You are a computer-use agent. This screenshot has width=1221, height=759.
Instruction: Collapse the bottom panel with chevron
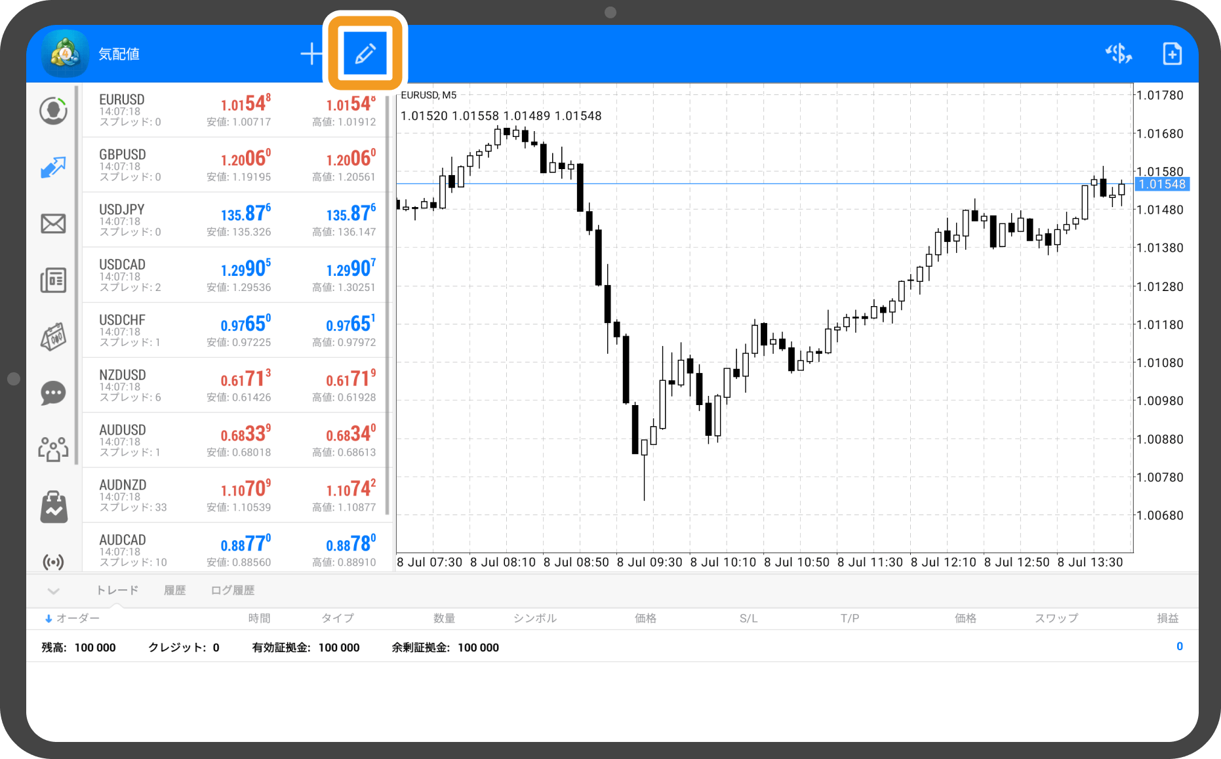point(54,591)
